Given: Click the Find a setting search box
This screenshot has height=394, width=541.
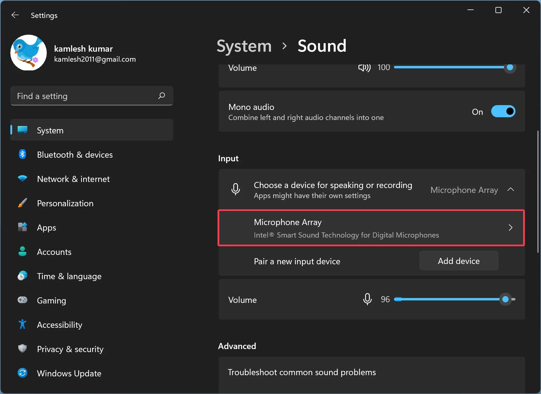Looking at the screenshot, I should [x=85, y=96].
